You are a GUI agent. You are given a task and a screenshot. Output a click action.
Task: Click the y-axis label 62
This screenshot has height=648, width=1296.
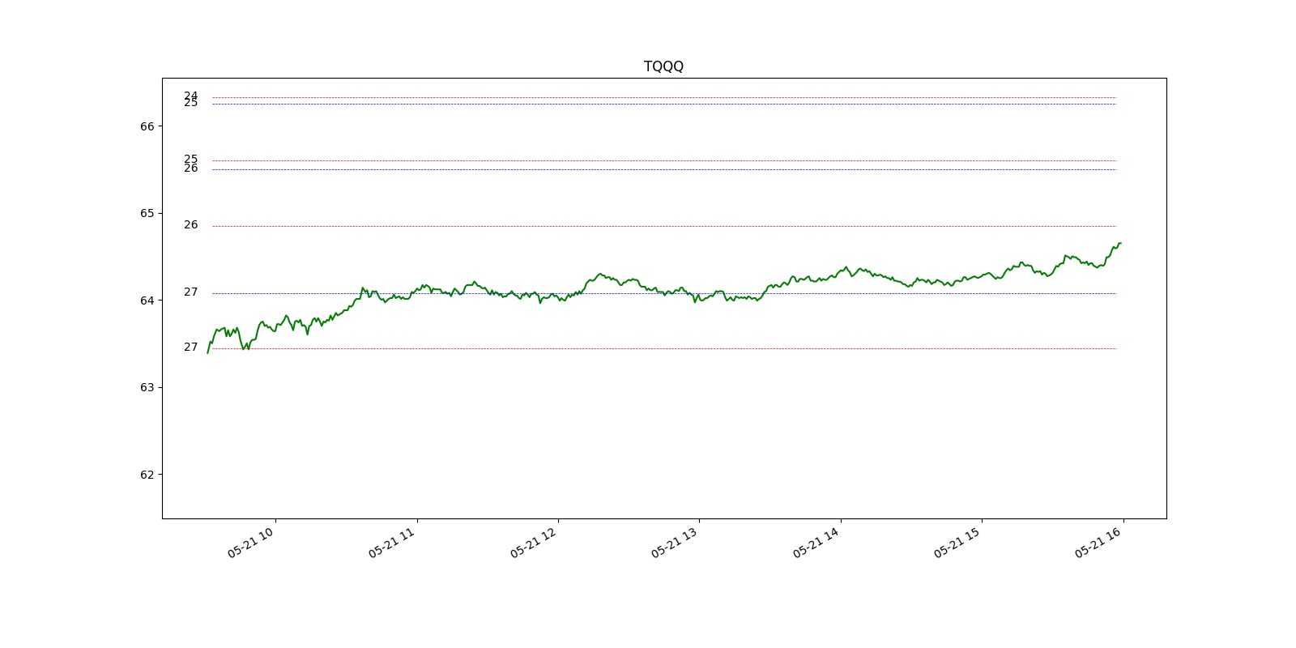click(x=147, y=475)
